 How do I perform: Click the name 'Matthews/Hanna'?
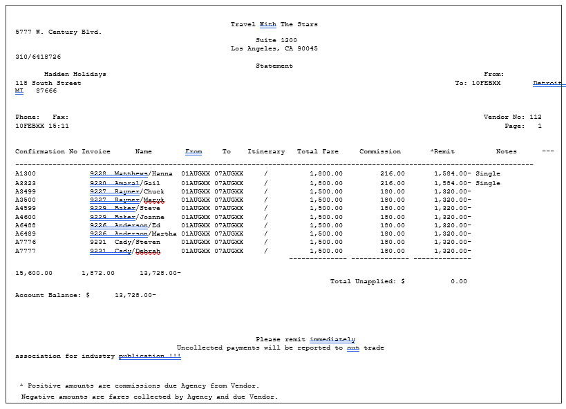tap(143, 173)
